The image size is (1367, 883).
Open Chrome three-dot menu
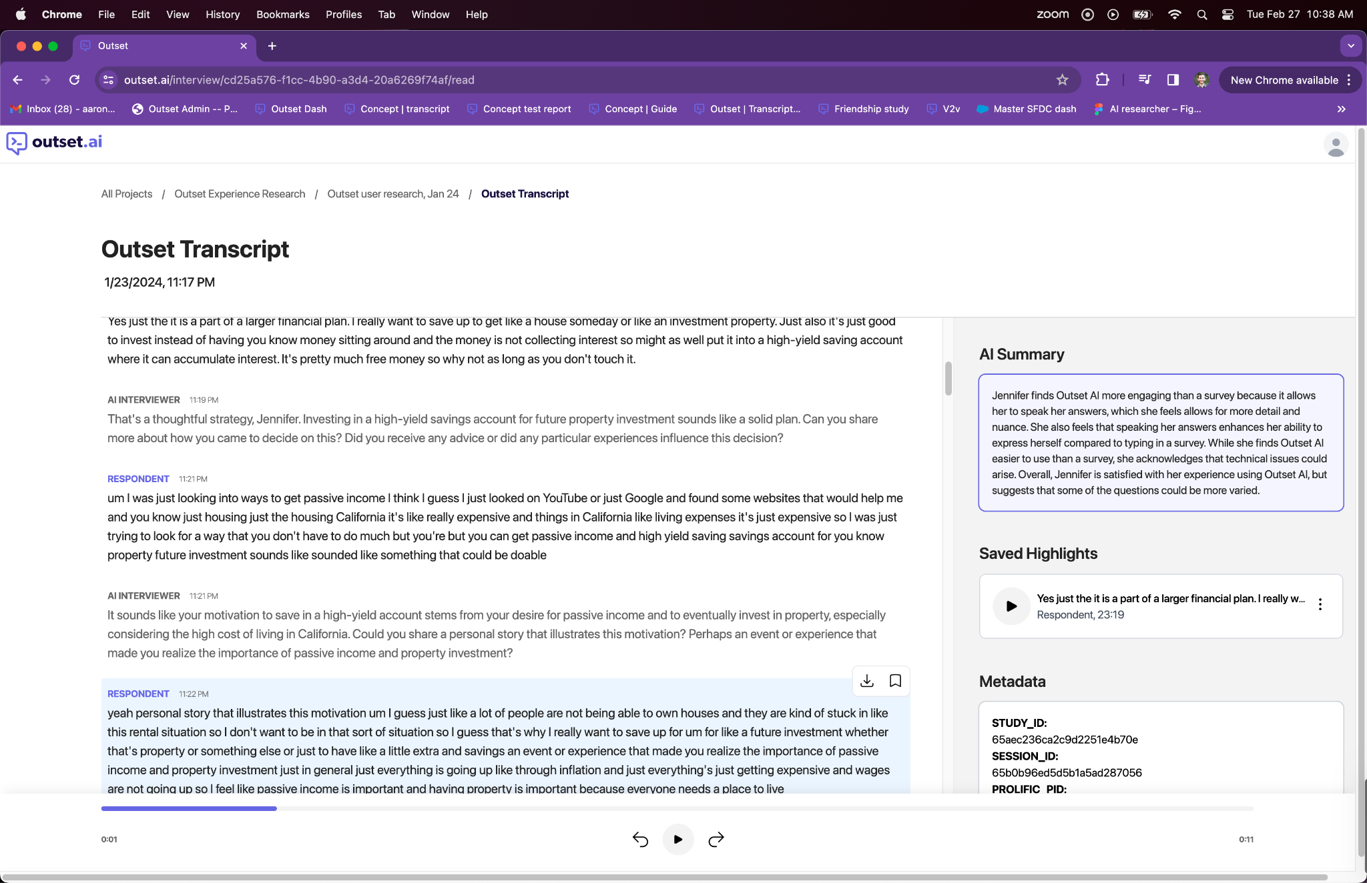[1349, 80]
